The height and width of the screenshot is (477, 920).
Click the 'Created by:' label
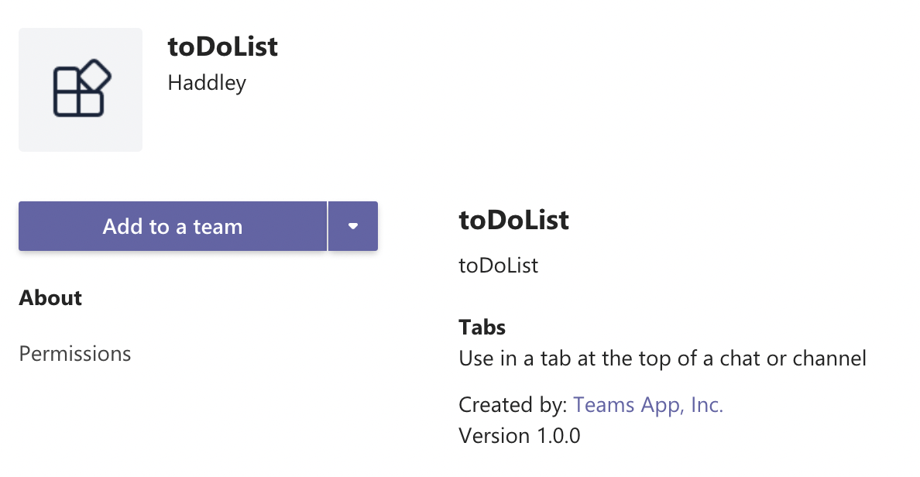coord(513,405)
